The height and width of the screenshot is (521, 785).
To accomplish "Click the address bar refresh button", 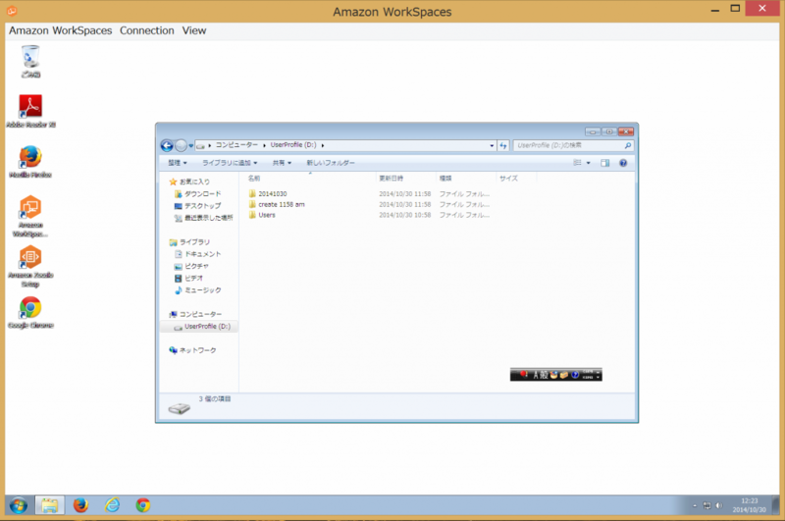I will [x=503, y=145].
